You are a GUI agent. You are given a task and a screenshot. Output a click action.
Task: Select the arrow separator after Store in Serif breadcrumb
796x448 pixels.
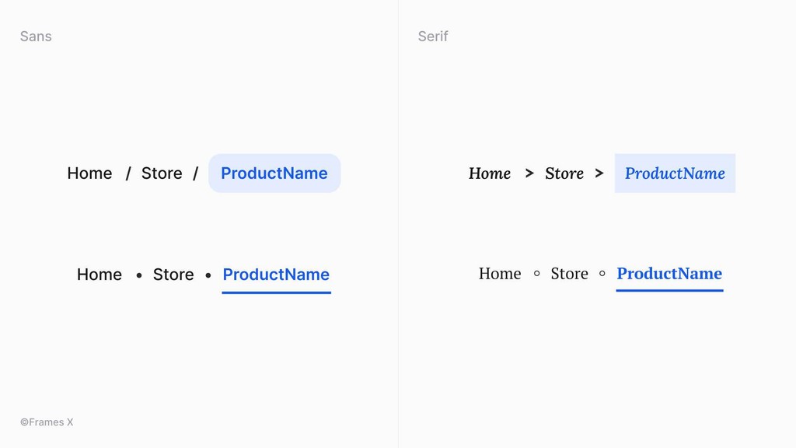[x=599, y=173]
